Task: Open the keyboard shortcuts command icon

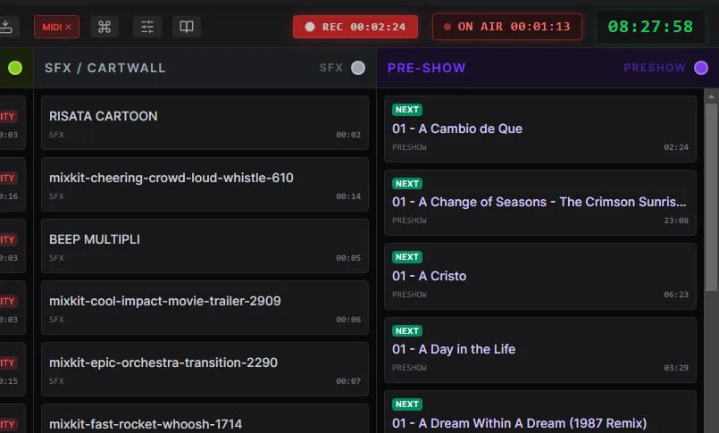Action: click(x=105, y=27)
